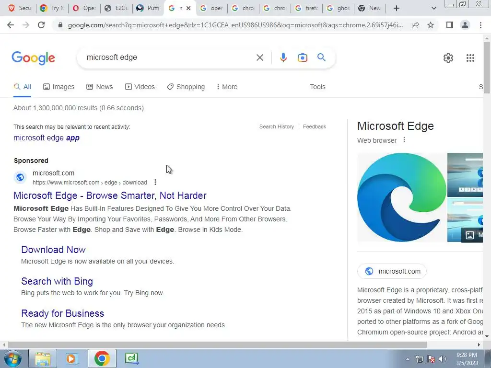The image size is (491, 368).
Task: Switch to the Images tab
Action: pyautogui.click(x=59, y=87)
